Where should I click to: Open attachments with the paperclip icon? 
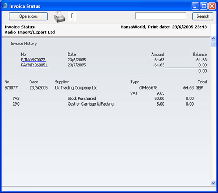click(72, 16)
